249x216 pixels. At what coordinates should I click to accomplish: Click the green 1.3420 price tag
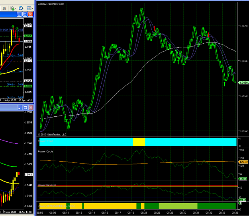pos(28,86)
